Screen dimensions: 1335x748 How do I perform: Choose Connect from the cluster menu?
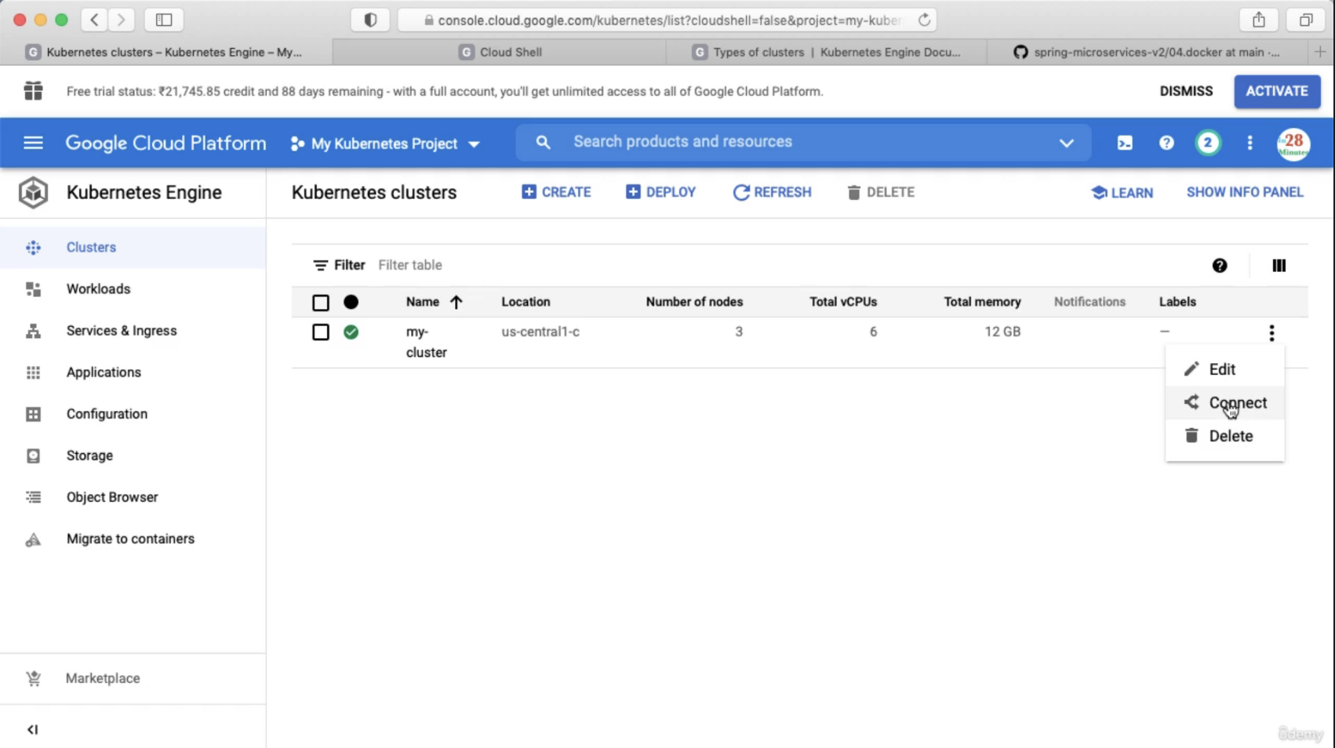click(x=1224, y=402)
